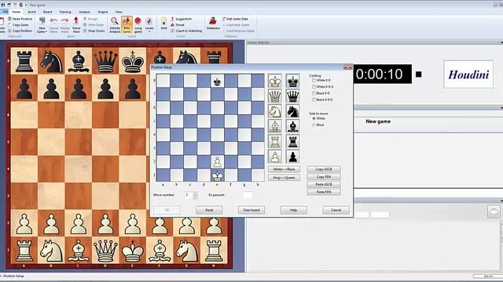Select the black king piece in the palette
This screenshot has width=503, height=282.
292,81
